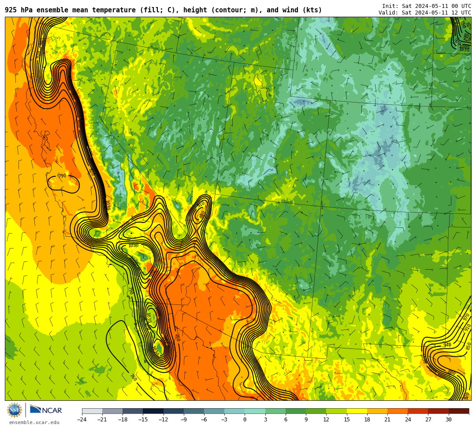Click the darkest brown colorbar segment after 30
Viewport: 476px width, 428px height.
coord(459,411)
